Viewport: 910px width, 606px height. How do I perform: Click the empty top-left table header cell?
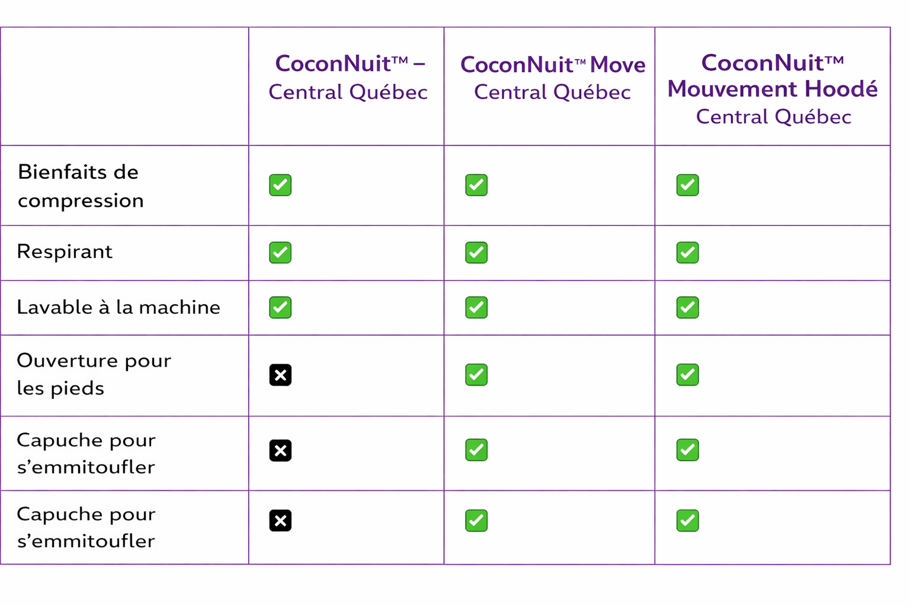[124, 86]
